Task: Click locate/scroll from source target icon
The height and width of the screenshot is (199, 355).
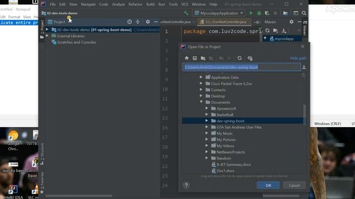Action: point(129,22)
